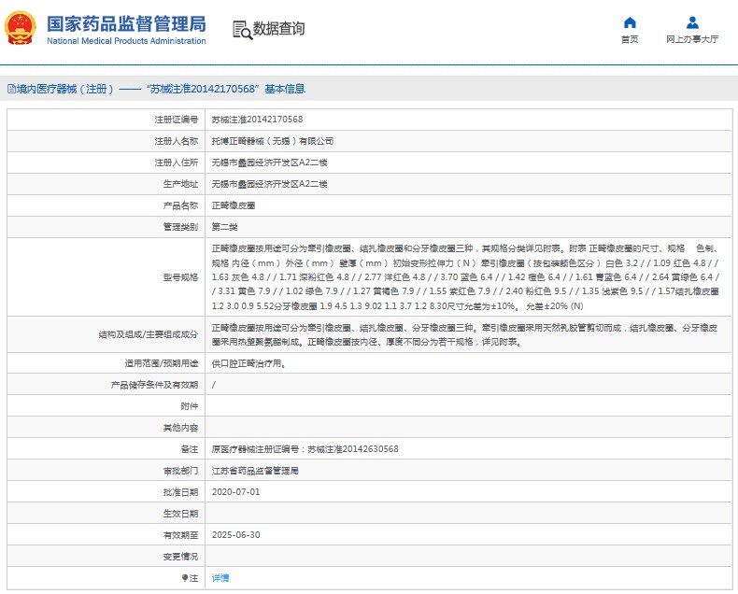Click approval department 江苏省药品监督管理局
This screenshot has width=738, height=594.
click(255, 471)
